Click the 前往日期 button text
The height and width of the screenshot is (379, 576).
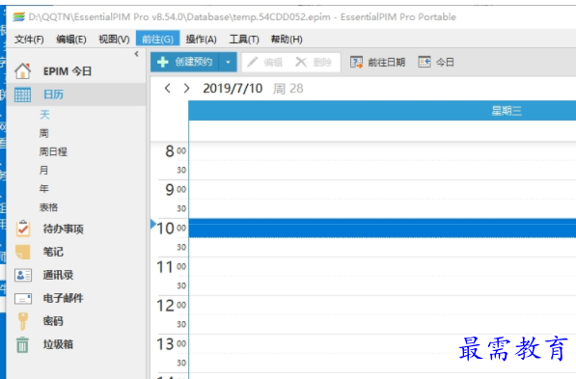tap(387, 62)
